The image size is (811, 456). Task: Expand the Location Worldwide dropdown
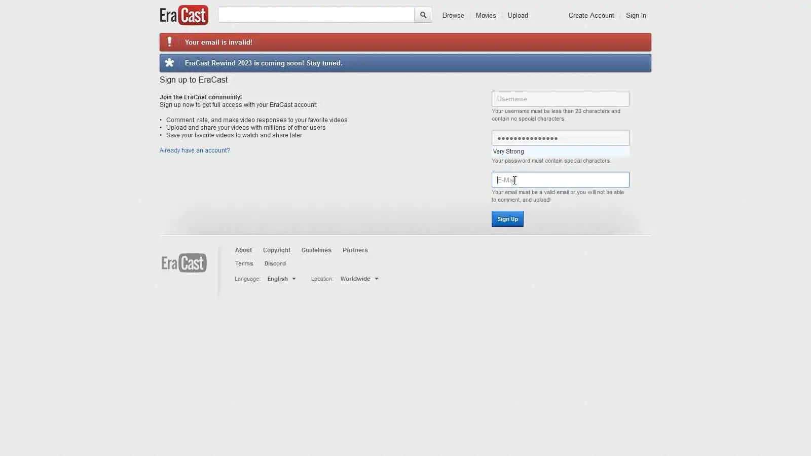359,279
